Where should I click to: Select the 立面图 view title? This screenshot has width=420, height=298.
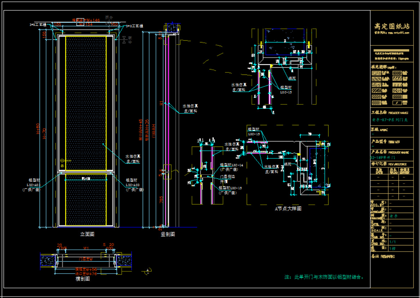87,234
